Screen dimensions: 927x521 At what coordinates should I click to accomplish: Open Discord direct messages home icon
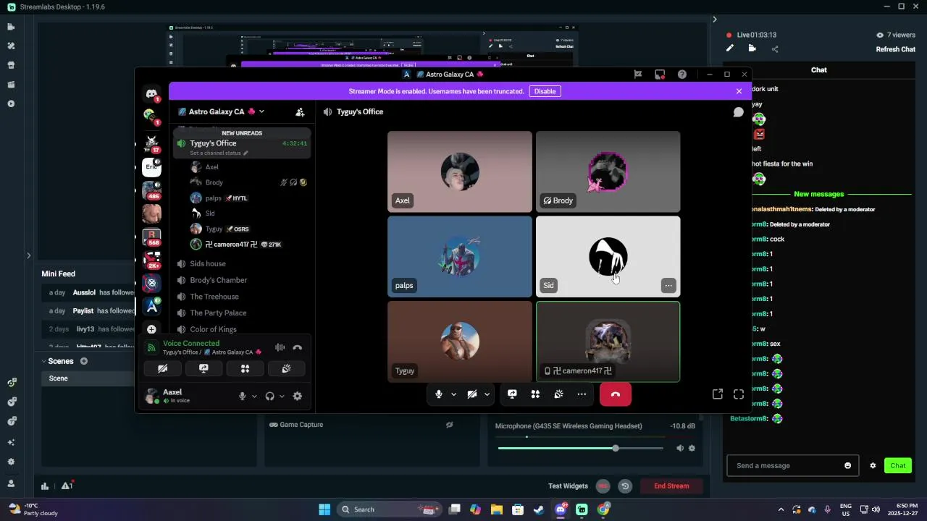pos(151,93)
